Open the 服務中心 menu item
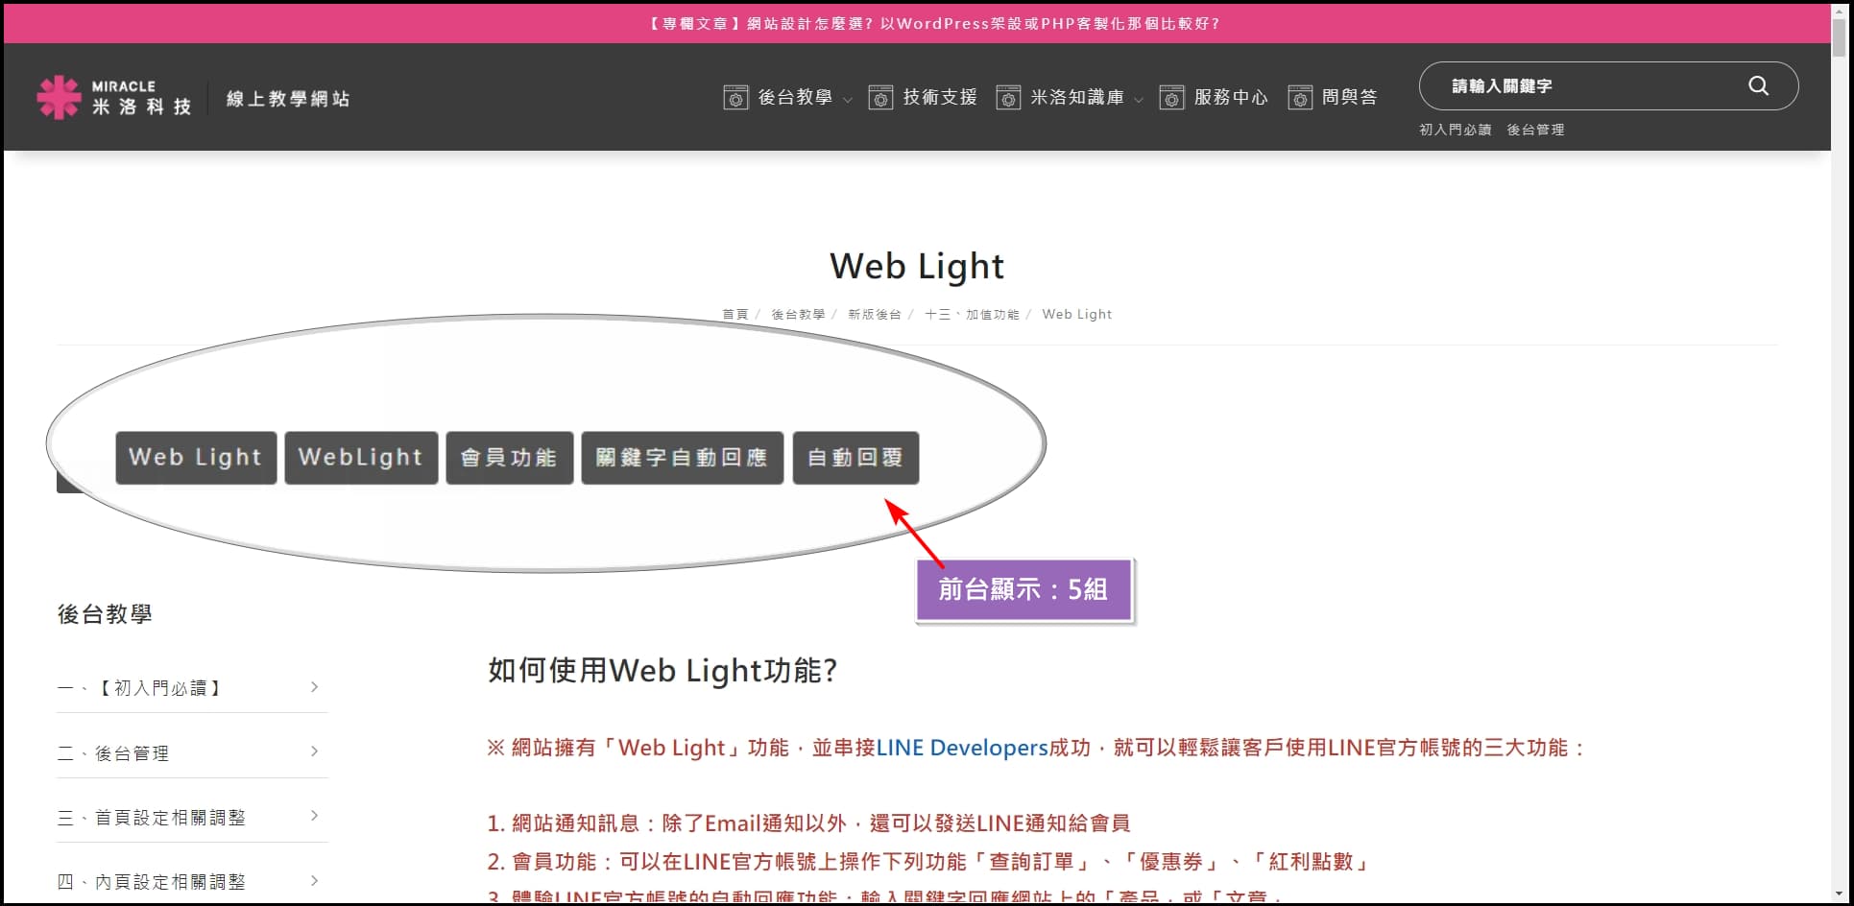 click(x=1230, y=97)
